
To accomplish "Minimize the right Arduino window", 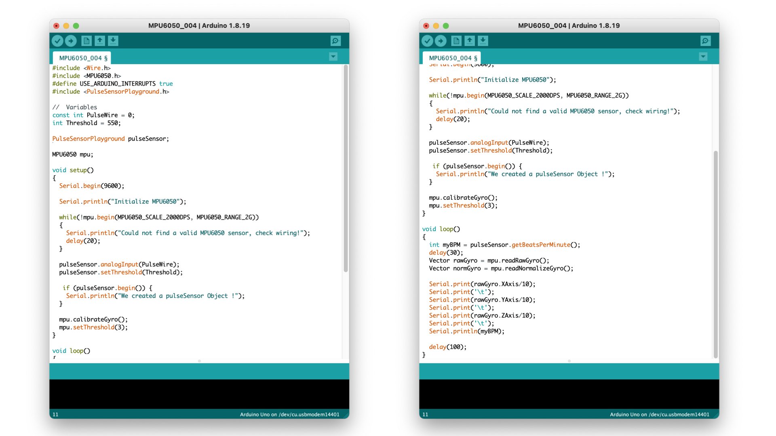I will (436, 26).
